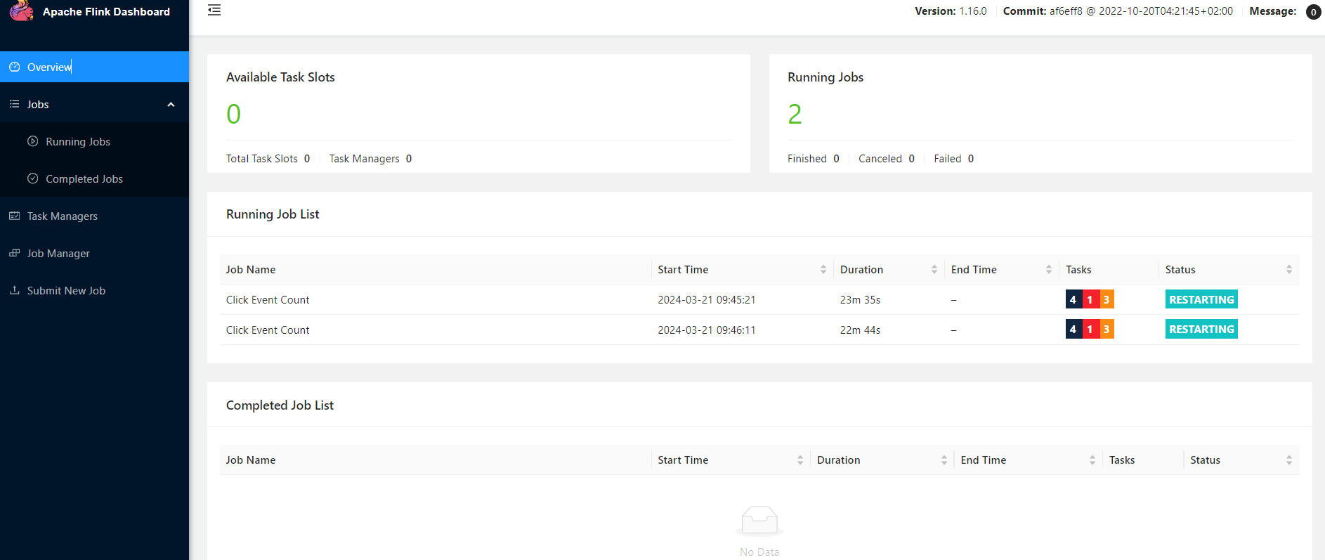
Task: Click the Completed Jobs check-circle icon
Action: coord(32,178)
